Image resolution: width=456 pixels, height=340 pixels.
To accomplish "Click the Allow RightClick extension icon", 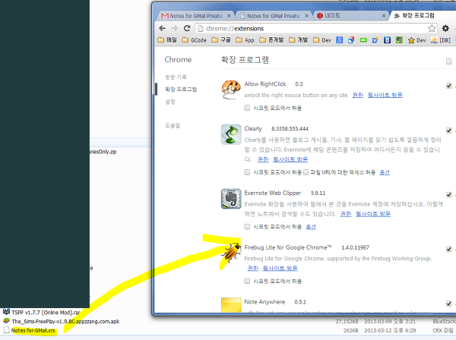I will (231, 90).
